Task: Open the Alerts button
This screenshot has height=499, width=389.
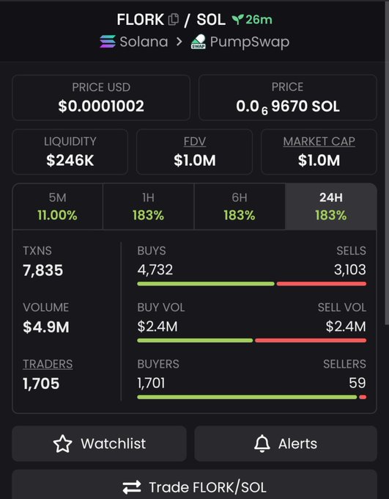Action: (x=286, y=444)
